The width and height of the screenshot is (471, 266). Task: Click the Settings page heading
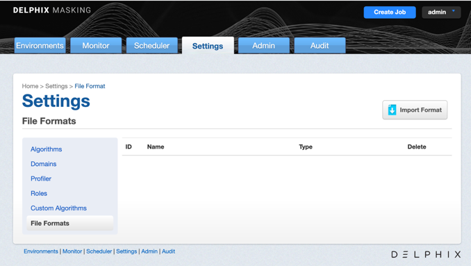tap(56, 101)
